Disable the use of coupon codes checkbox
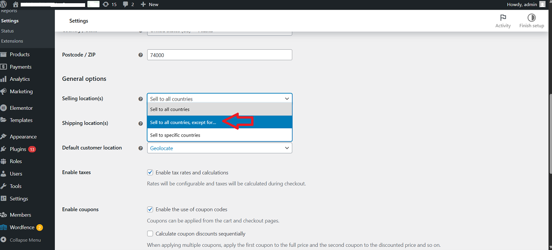Viewport: 552px width, 250px height. [150, 210]
